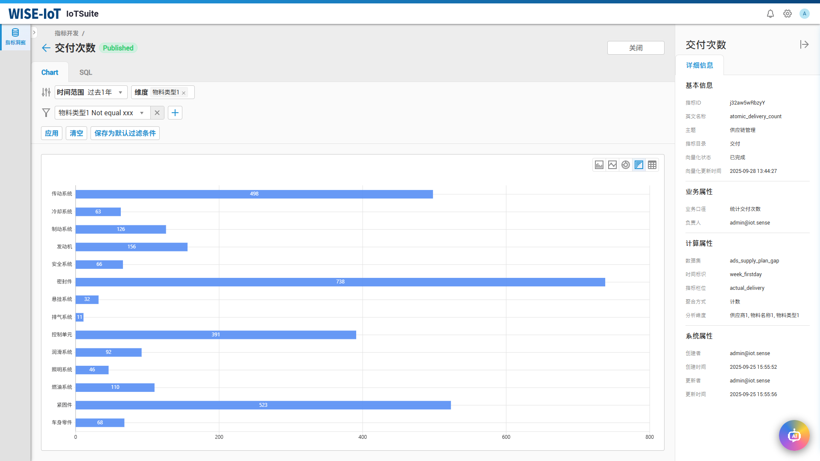Switch to donut chart view
The width and height of the screenshot is (820, 461).
[x=626, y=165]
